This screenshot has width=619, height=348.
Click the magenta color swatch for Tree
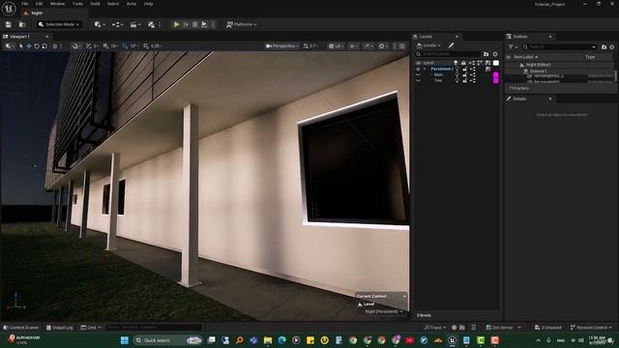click(496, 80)
